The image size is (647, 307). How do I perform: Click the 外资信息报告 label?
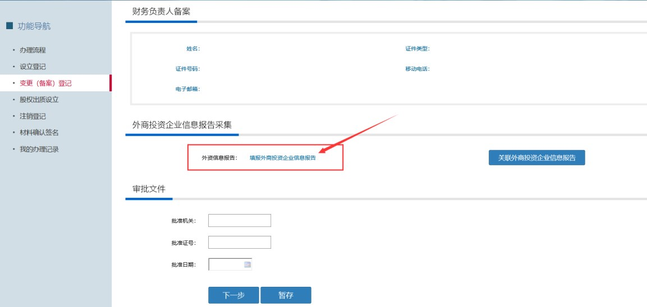pos(219,158)
